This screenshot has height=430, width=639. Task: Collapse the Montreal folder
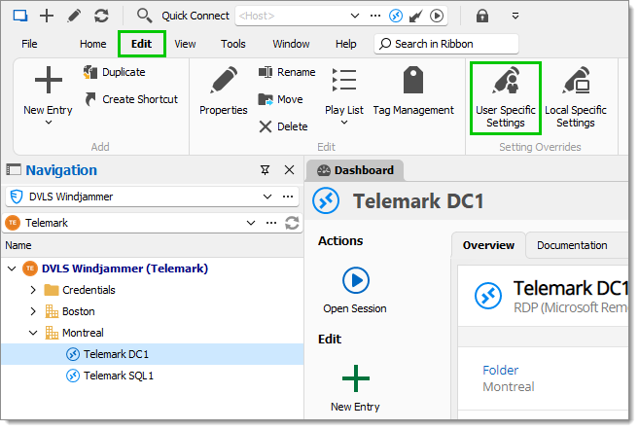tap(33, 333)
